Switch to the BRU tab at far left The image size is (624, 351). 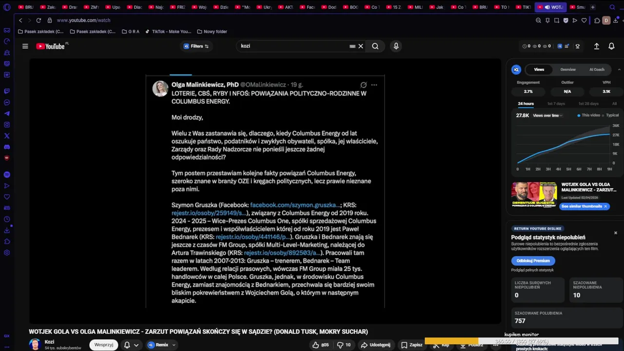26,7
